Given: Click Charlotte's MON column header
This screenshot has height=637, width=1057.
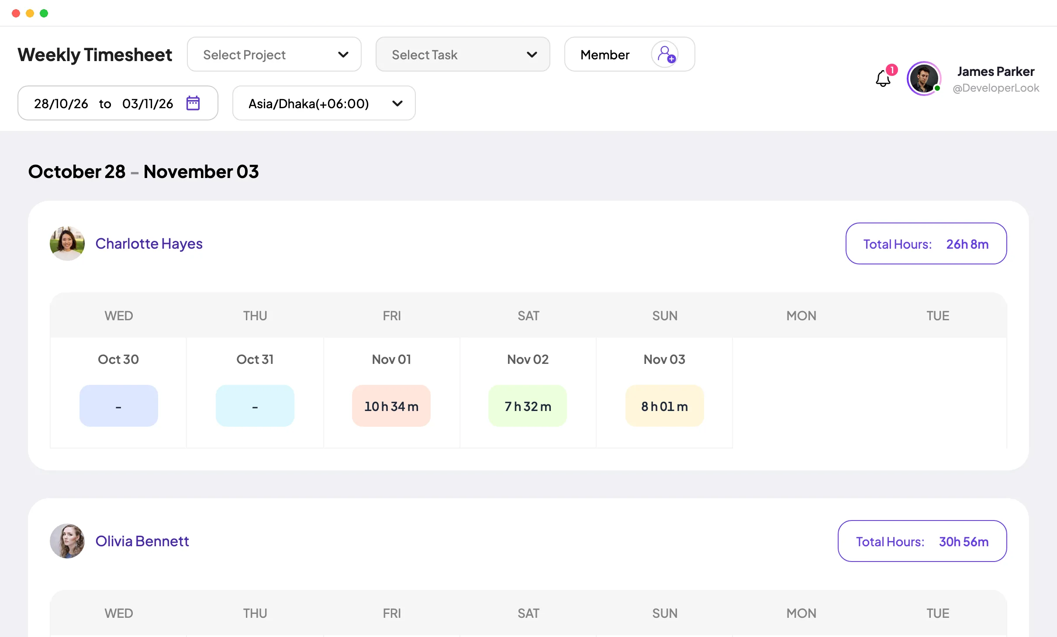Looking at the screenshot, I should click(801, 315).
